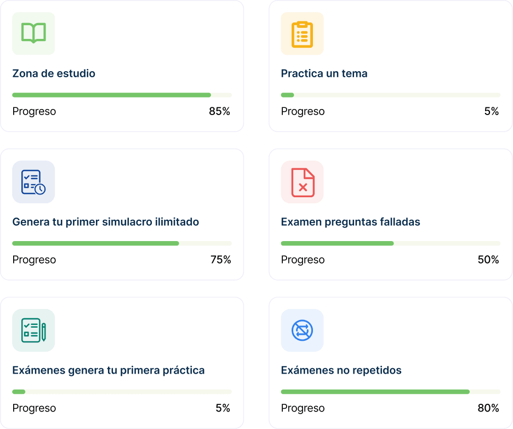513x429 pixels.
Task: Open the Zona de estudio title
Action: [54, 73]
